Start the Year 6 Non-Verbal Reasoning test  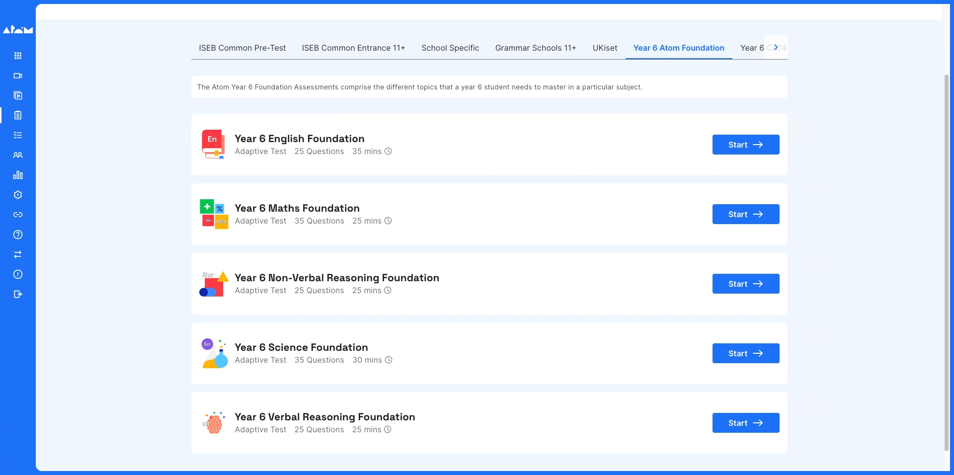point(746,284)
